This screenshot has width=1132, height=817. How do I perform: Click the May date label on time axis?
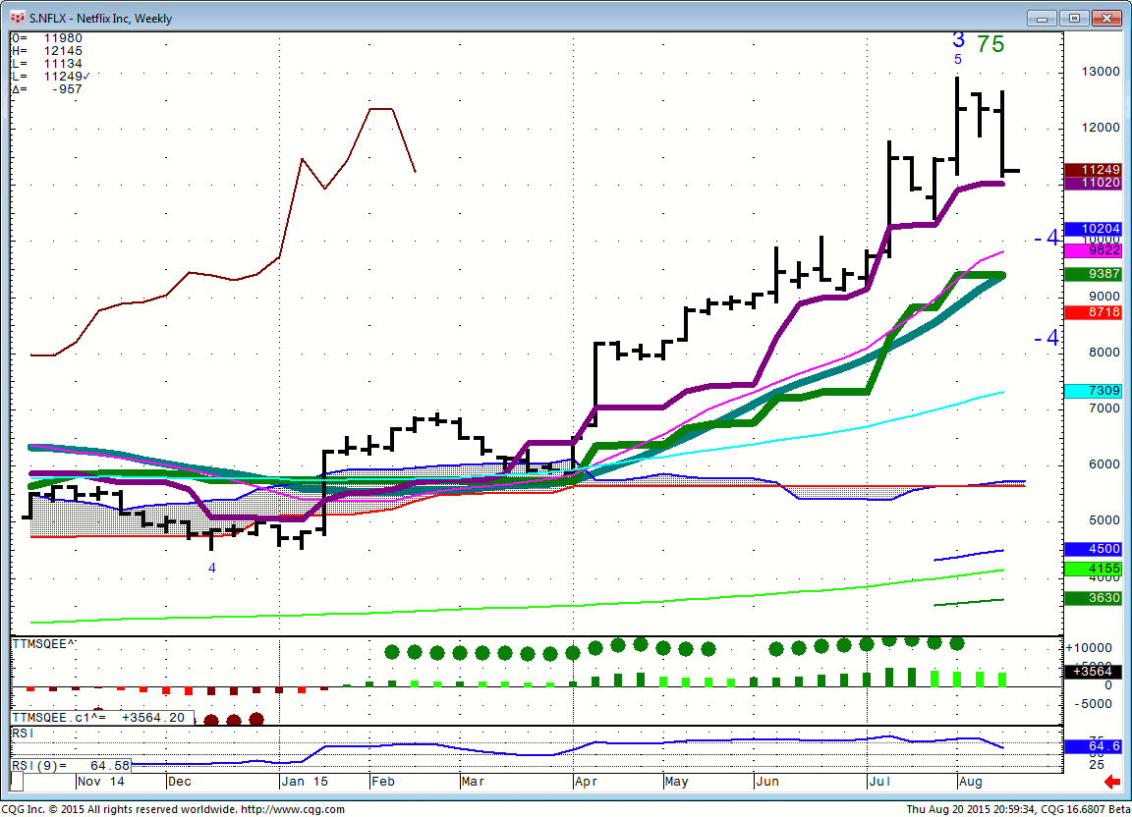click(676, 782)
